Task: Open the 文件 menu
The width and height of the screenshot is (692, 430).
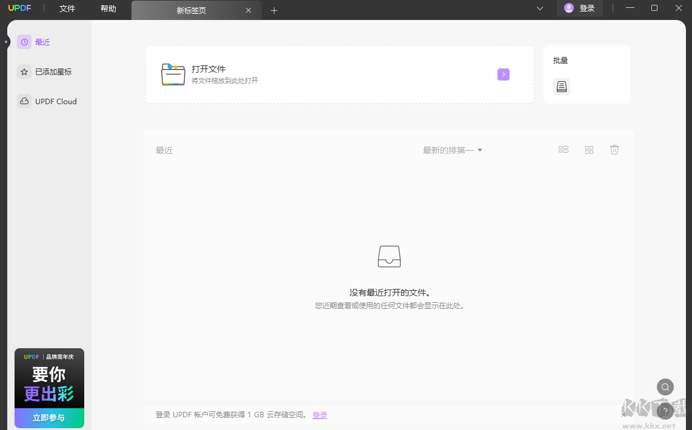Action: point(67,10)
